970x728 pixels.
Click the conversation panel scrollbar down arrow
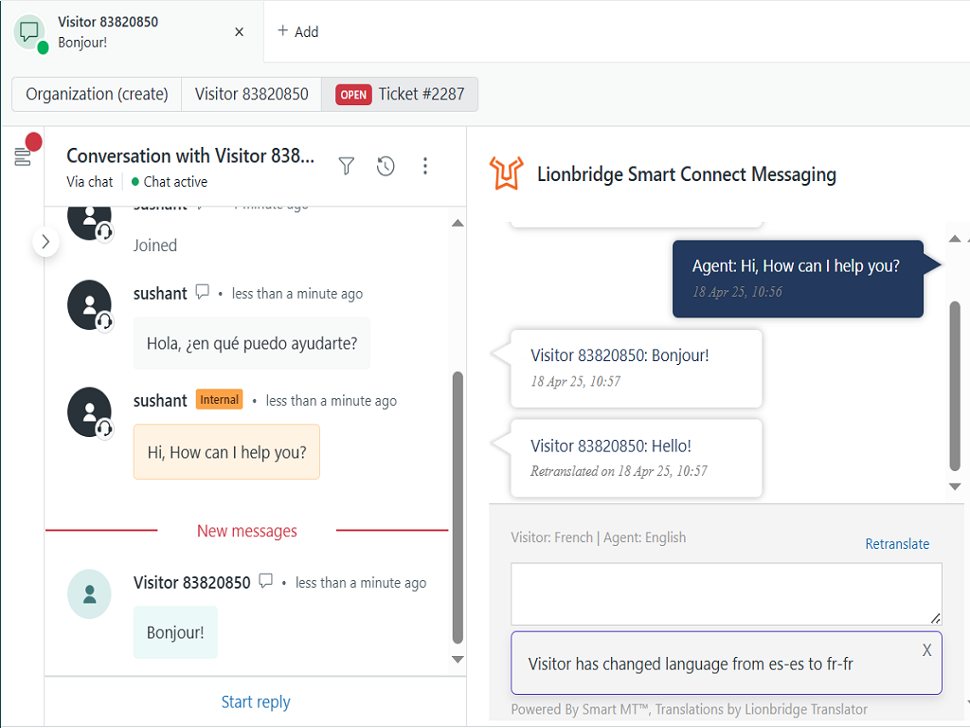[x=458, y=659]
